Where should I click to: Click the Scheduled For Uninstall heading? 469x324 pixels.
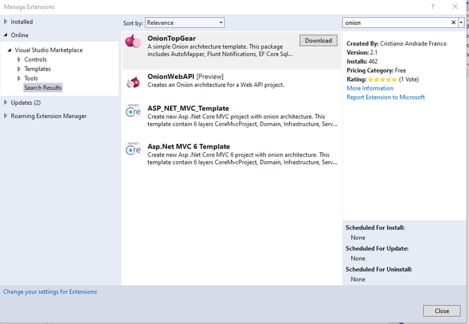coord(379,270)
